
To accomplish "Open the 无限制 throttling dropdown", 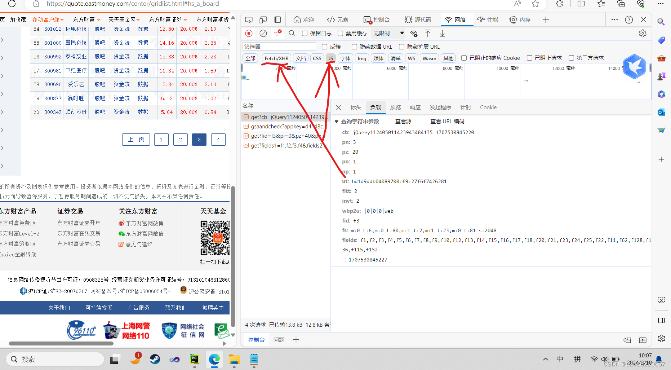I will click(388, 34).
